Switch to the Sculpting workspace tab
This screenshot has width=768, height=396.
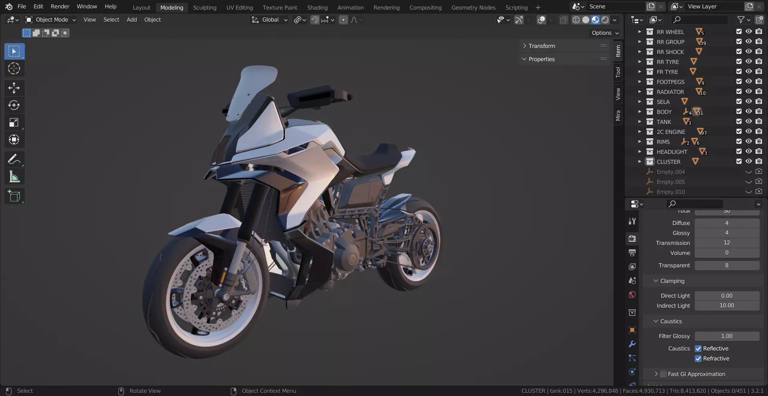click(205, 7)
